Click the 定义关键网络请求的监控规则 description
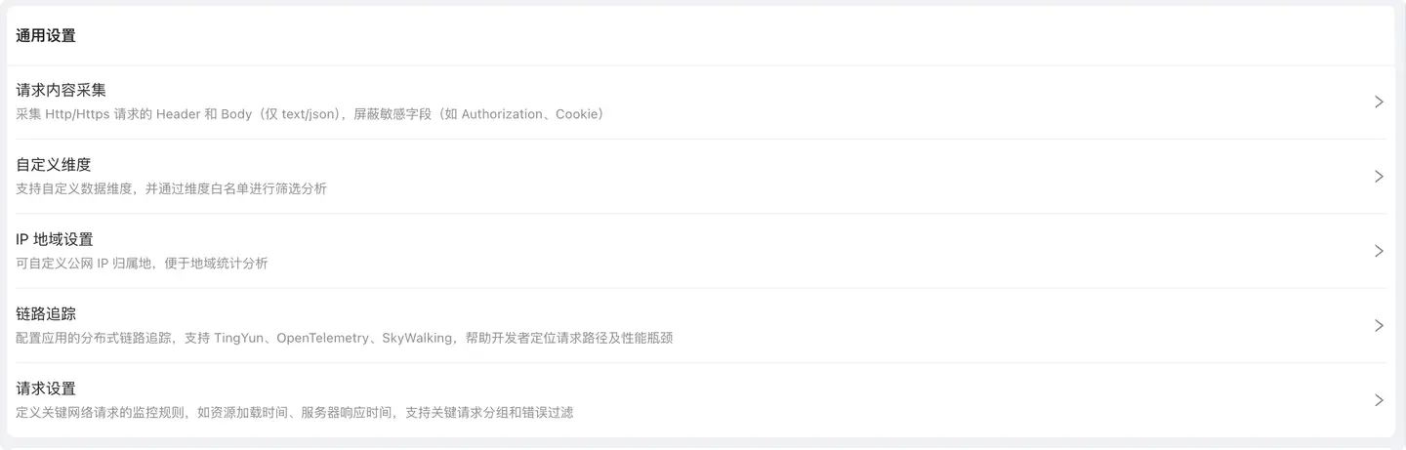This screenshot has height=450, width=1406. (x=295, y=412)
